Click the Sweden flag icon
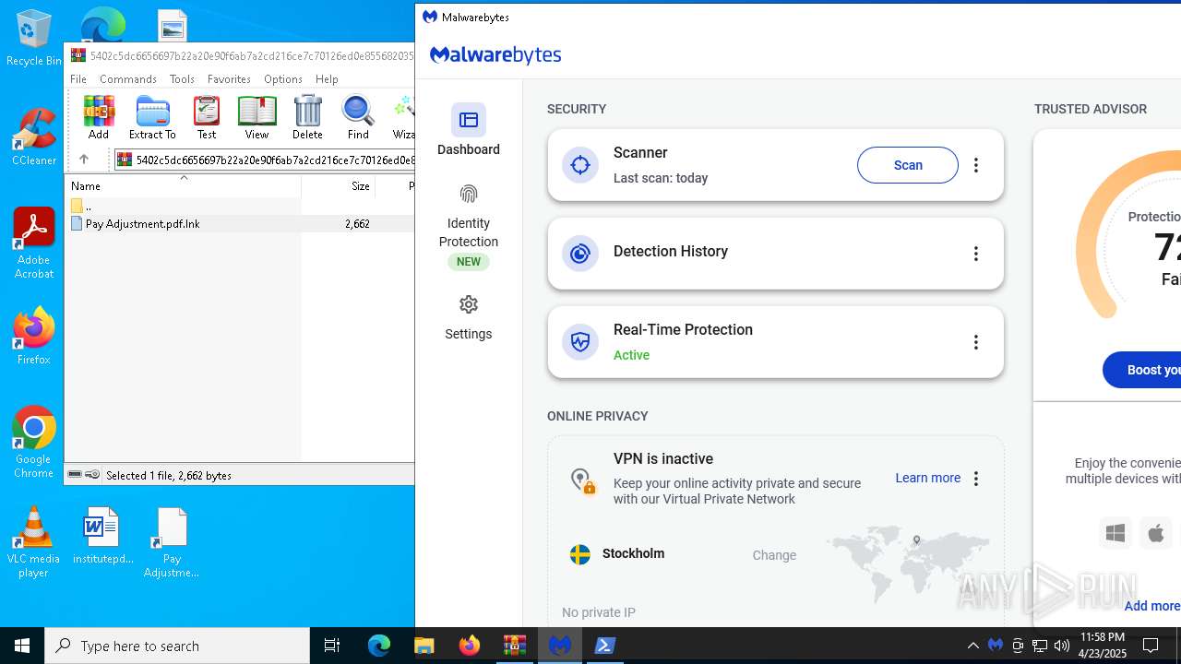 coord(580,554)
